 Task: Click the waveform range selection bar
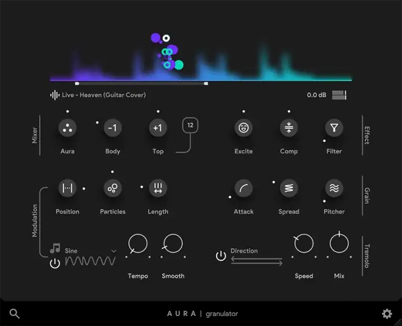point(141,84)
